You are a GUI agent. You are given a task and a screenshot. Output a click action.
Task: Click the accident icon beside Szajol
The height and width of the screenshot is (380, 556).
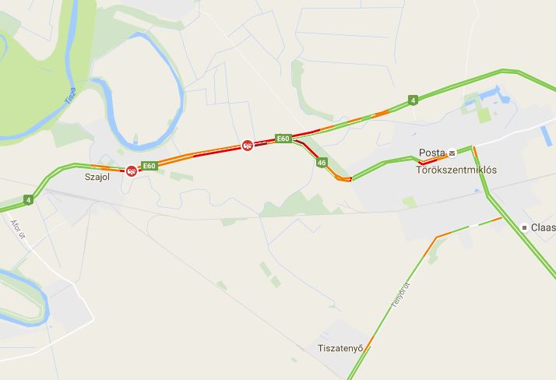(x=132, y=171)
